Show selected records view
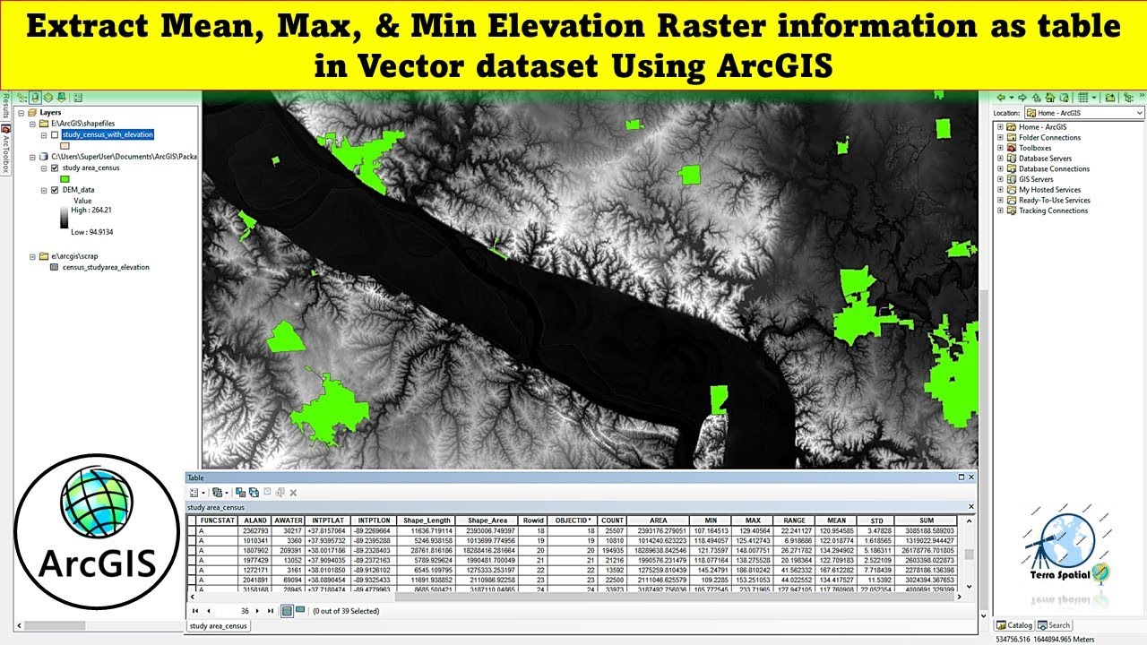Screen dimensions: 1147x645 300,611
